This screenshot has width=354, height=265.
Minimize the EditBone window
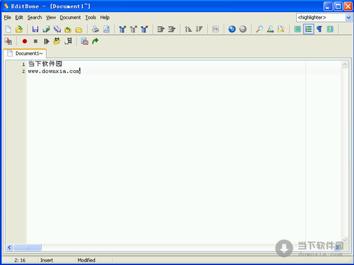[327, 6]
